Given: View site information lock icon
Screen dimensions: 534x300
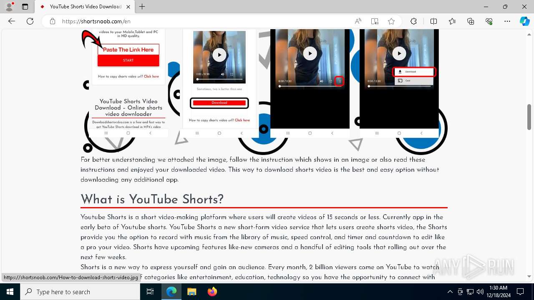Looking at the screenshot, I should [x=53, y=21].
